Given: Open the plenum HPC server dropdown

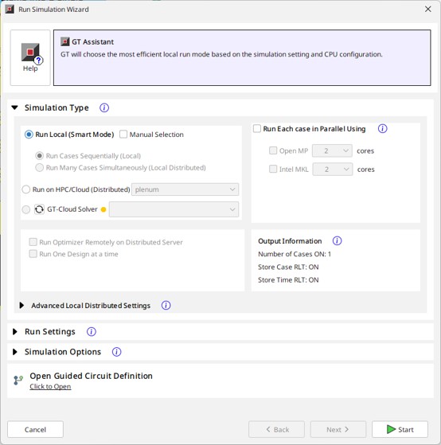Looking at the screenshot, I should [185, 189].
